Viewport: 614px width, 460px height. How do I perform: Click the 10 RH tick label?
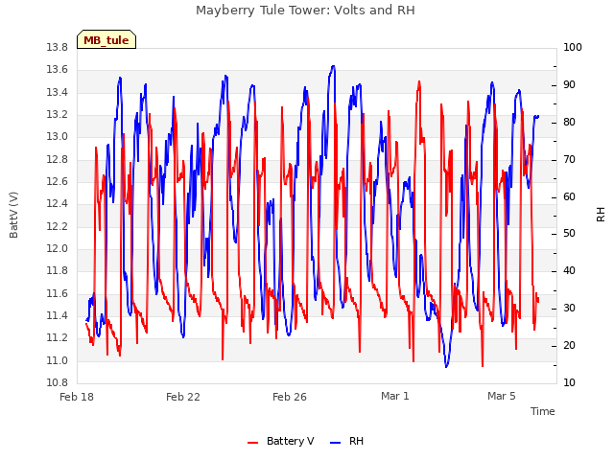tap(569, 382)
